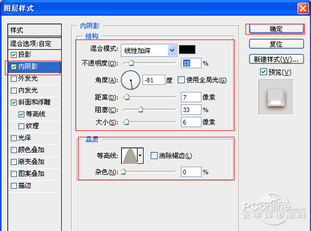Check 使用全局光 (Use Global Light) option
Viewport: 311px width, 231px height.
coord(181,80)
